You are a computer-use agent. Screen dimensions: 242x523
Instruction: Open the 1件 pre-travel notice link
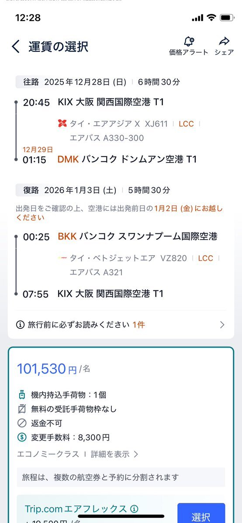pos(139,325)
